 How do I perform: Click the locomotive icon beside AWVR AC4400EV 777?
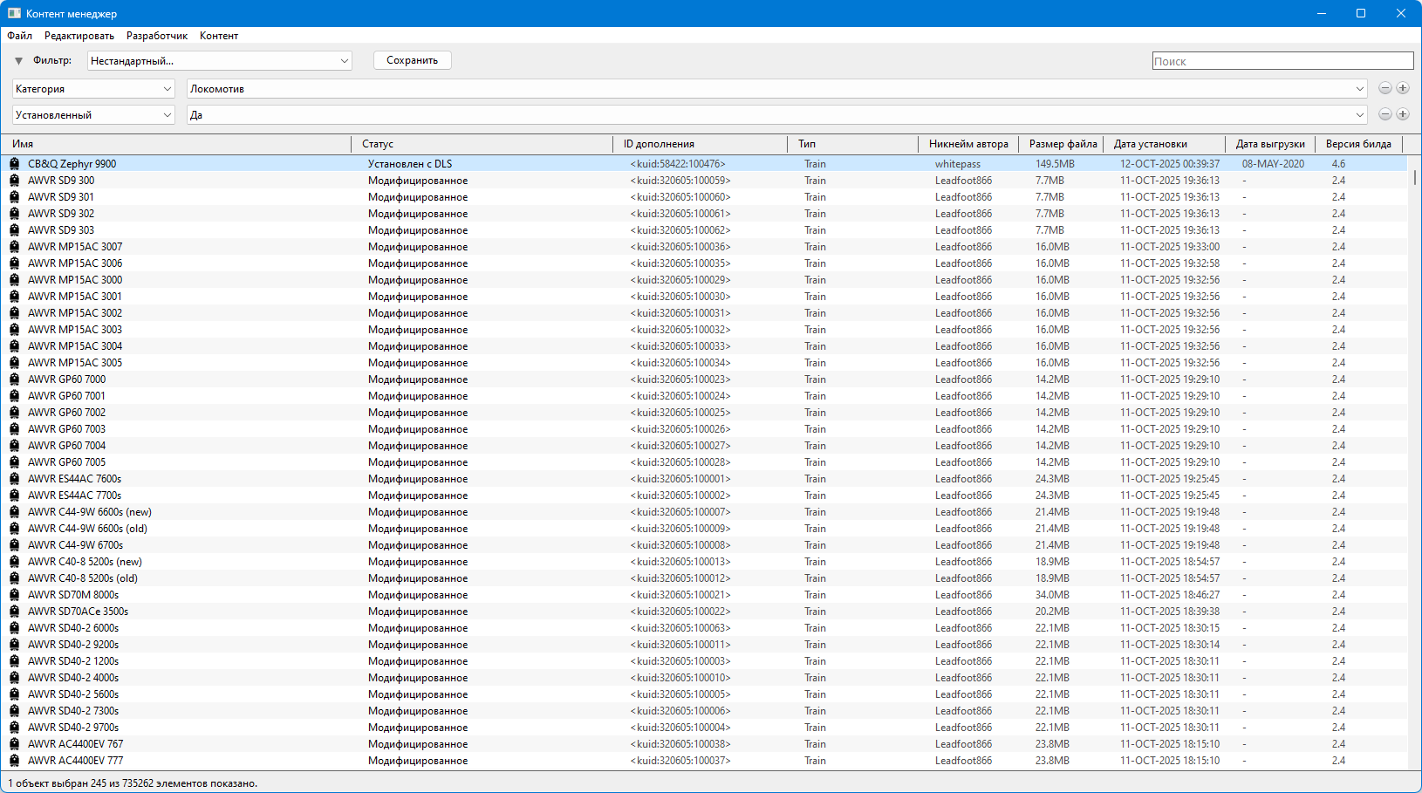click(x=14, y=761)
